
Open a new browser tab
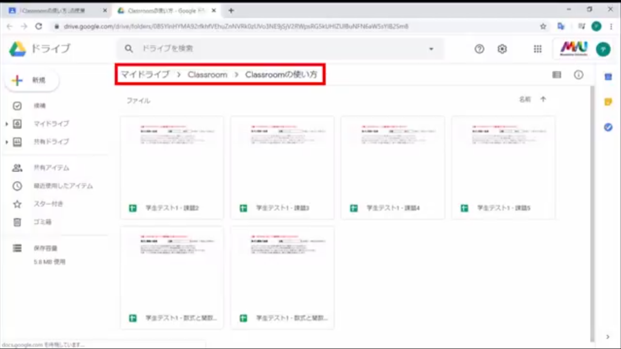click(231, 11)
